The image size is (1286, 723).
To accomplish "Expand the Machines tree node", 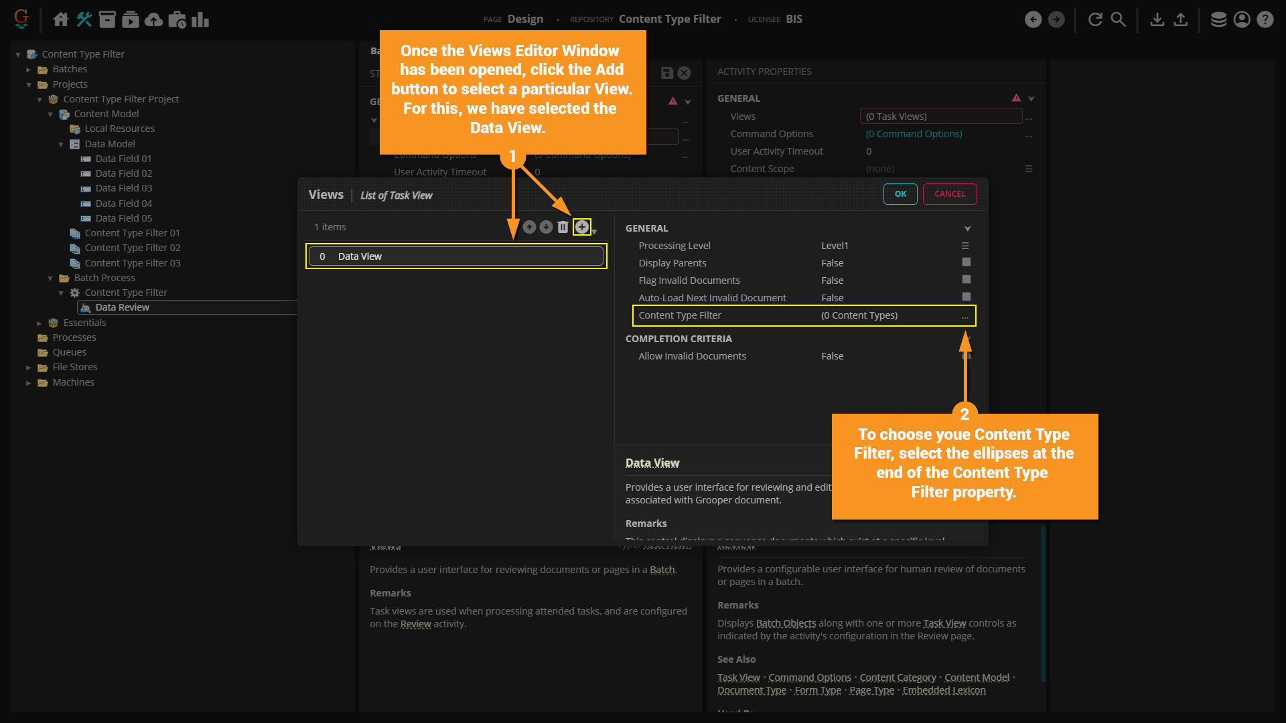I will (29, 382).
